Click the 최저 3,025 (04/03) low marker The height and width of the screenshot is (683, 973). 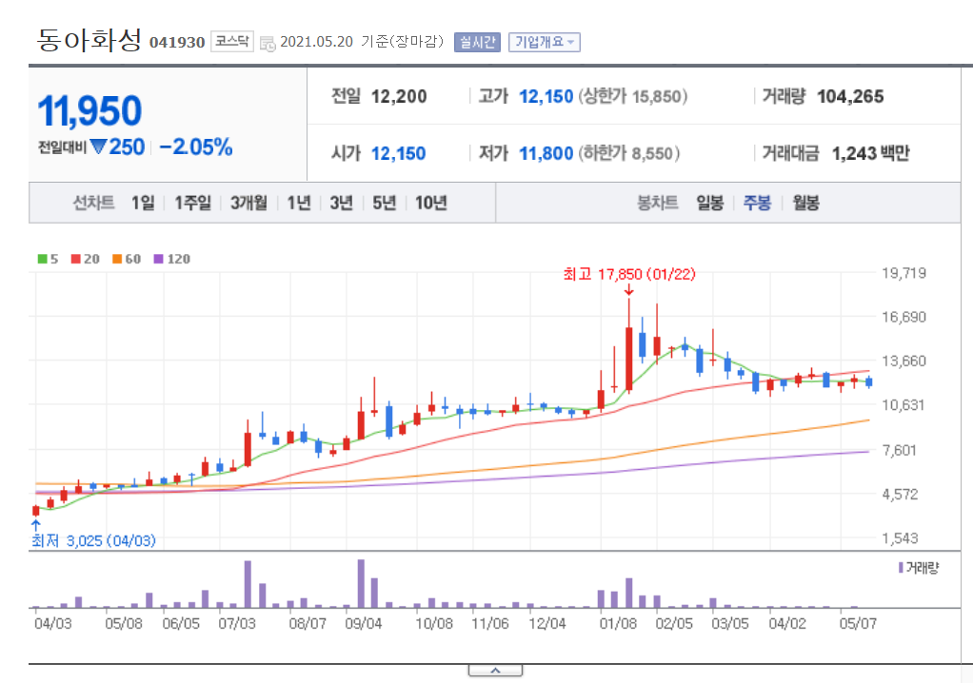coord(93,541)
